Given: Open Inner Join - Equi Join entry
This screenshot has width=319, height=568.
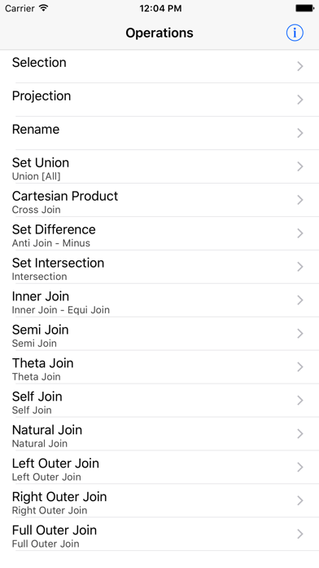Looking at the screenshot, I should [x=159, y=300].
